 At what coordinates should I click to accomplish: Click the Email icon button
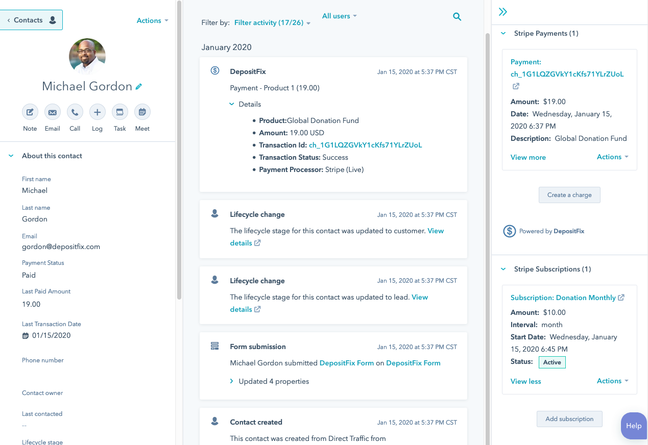[53, 112]
